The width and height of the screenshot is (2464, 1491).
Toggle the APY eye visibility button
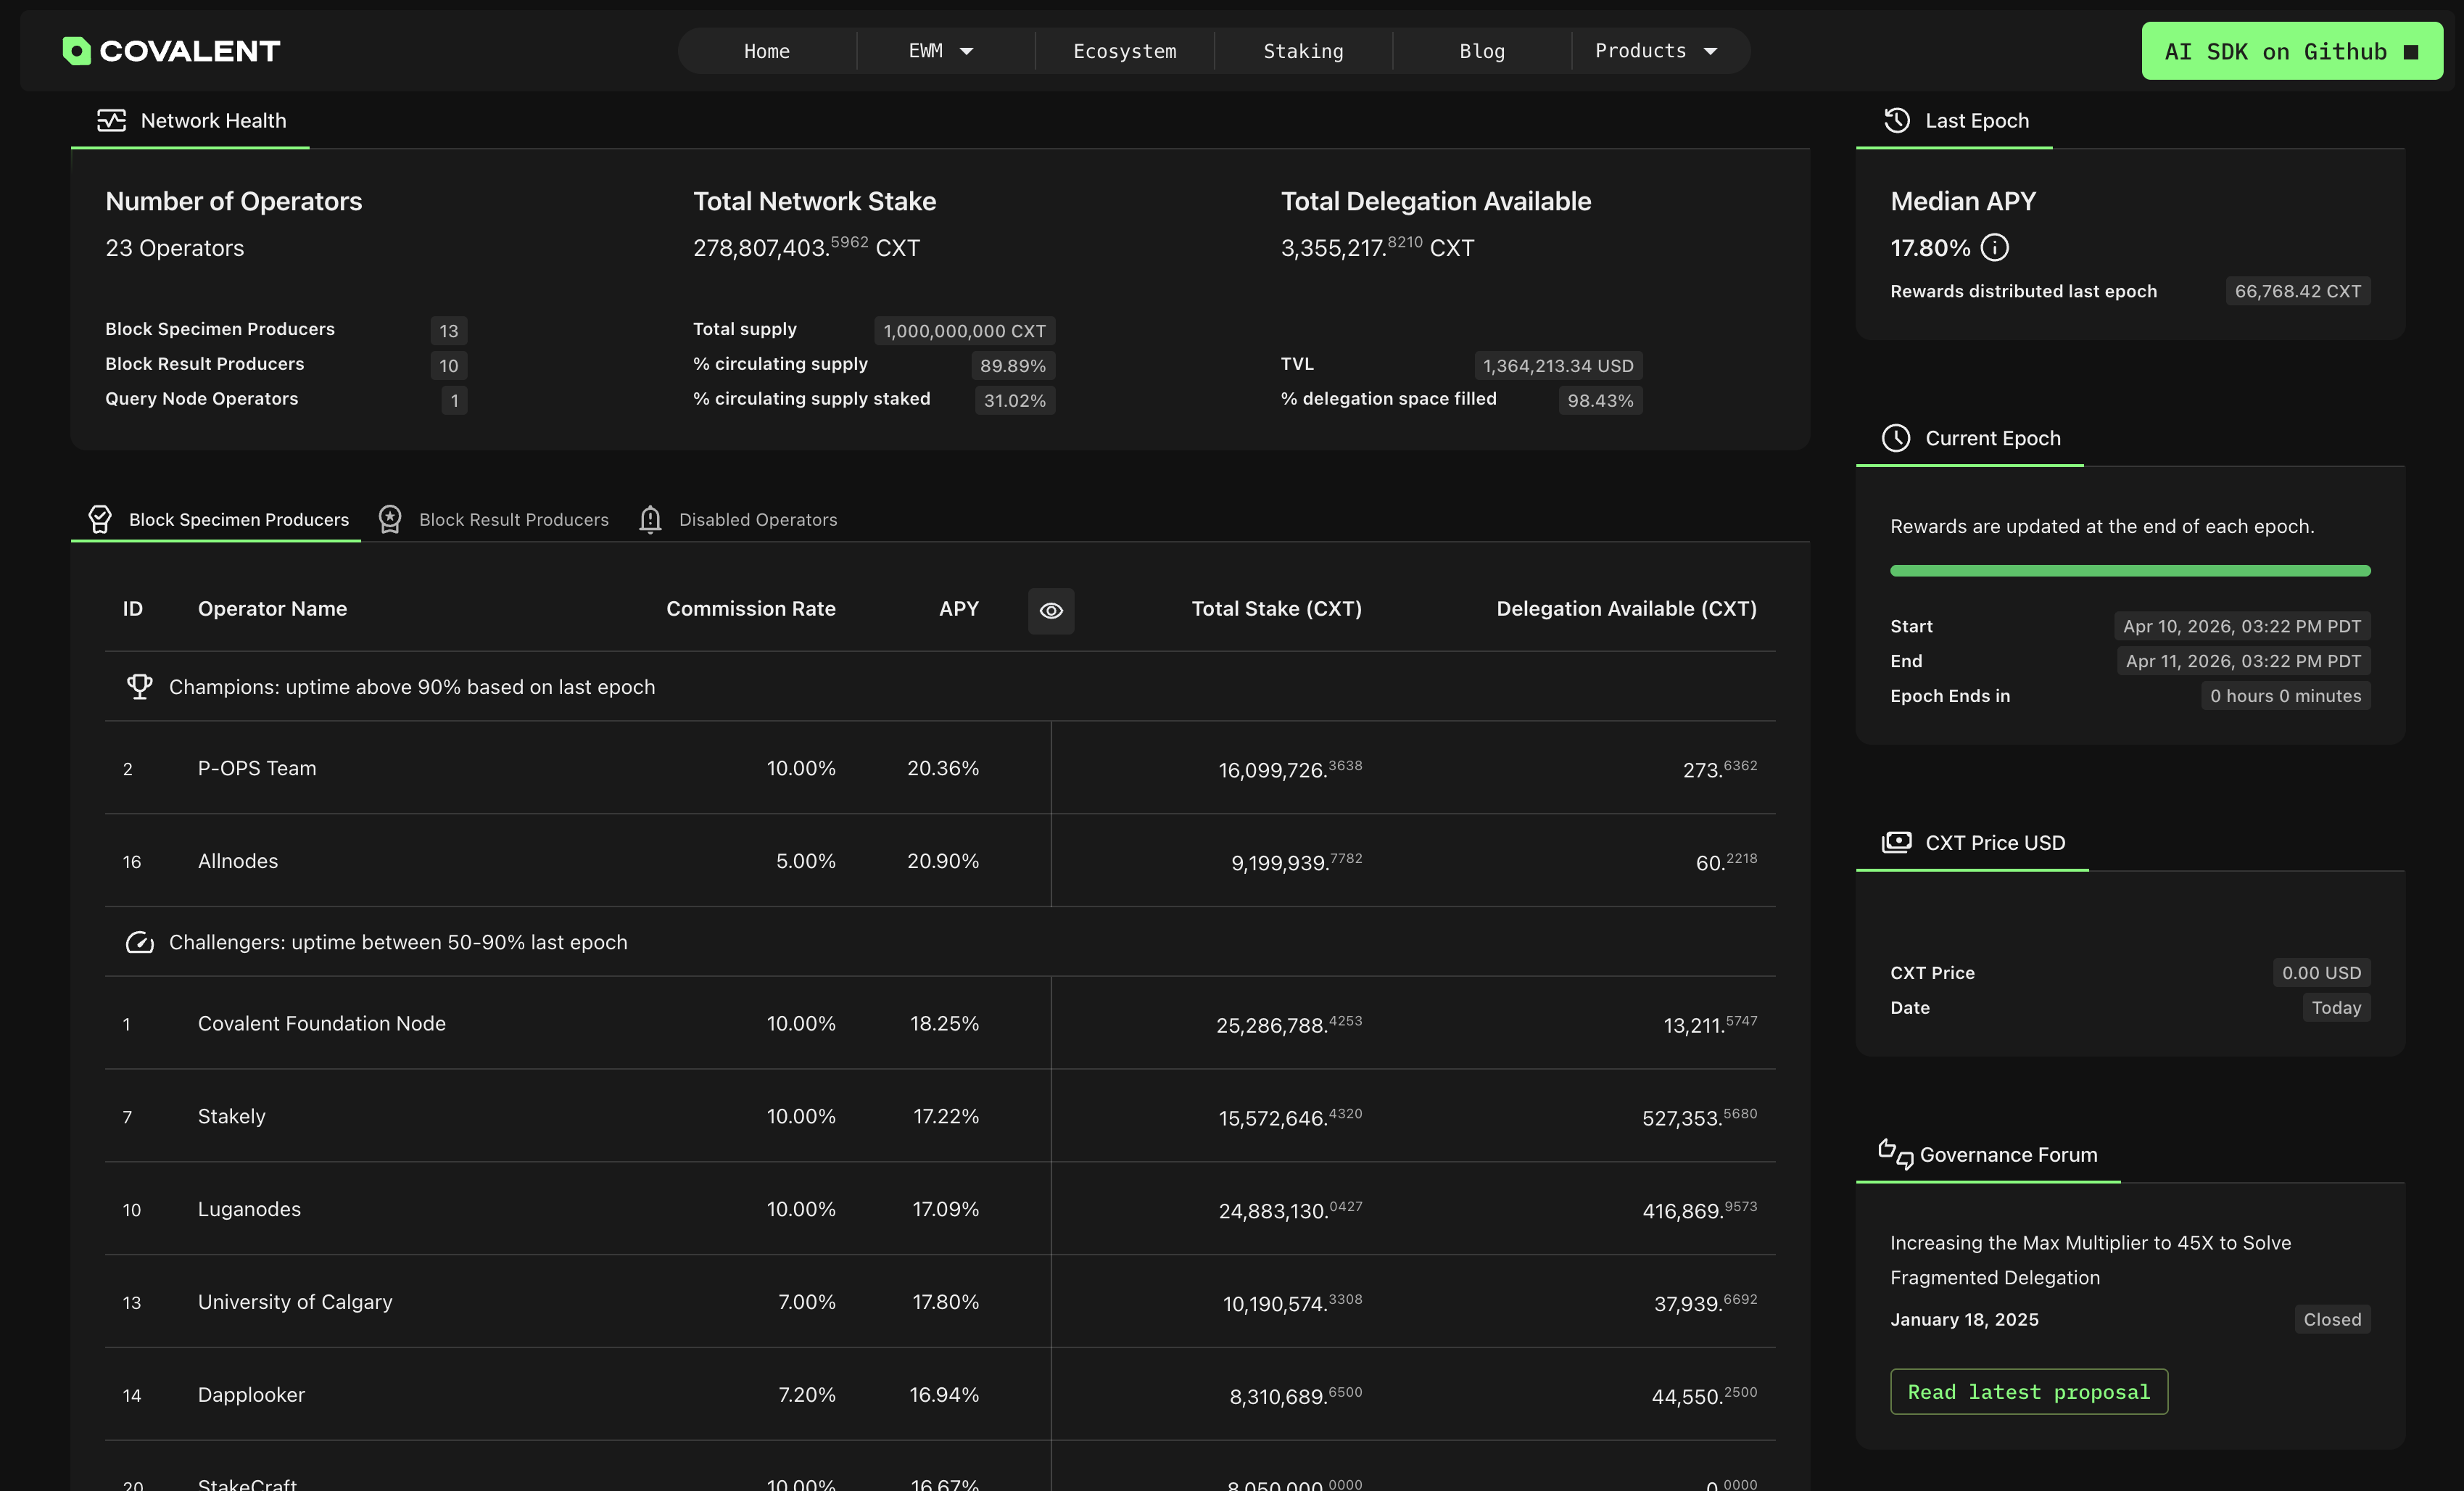[x=1051, y=610]
